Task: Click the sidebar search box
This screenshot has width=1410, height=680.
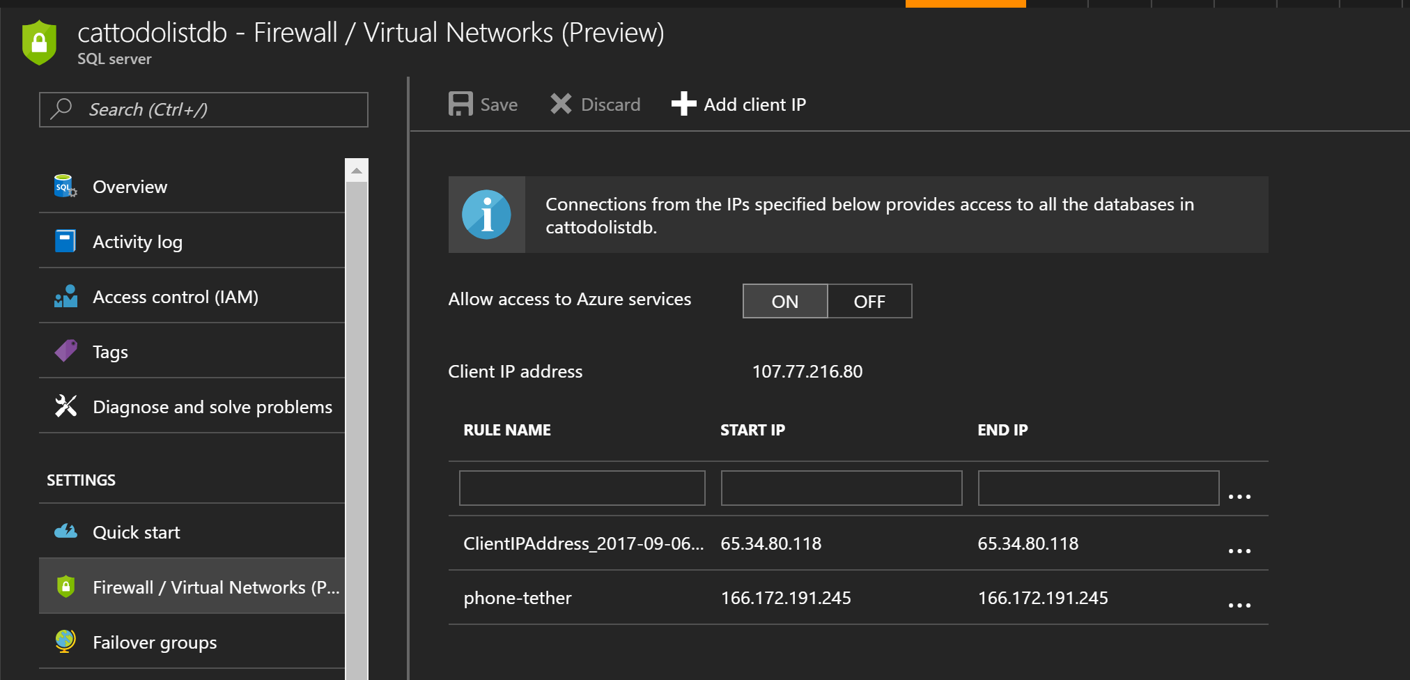Action: 203,109
